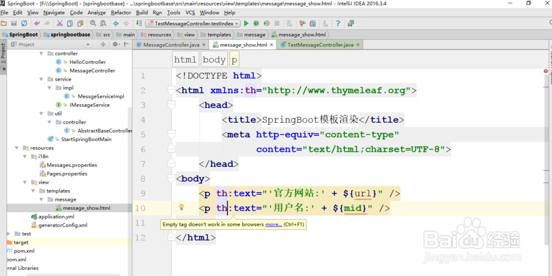
Task: Click the Synchronize icon in toolbar
Action: pyautogui.click(x=24, y=24)
